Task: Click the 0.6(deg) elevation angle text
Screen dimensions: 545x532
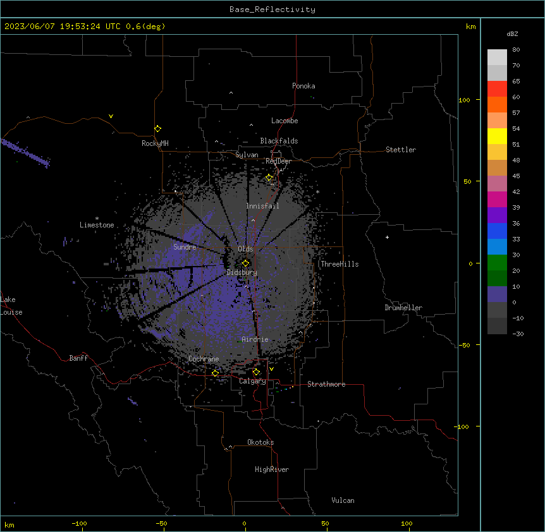Action: pos(145,27)
